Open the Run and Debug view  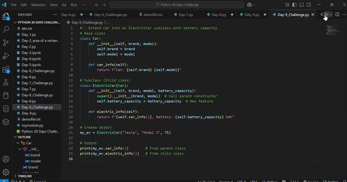[x=6, y=56]
